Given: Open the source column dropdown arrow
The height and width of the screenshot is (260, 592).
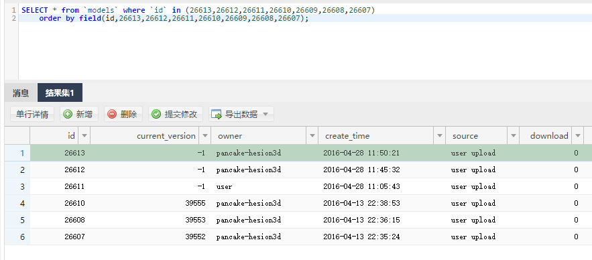Looking at the screenshot, I should 514,136.
